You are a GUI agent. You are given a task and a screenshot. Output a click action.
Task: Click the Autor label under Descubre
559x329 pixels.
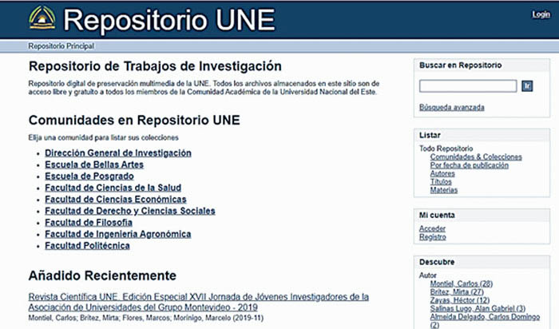[x=427, y=275]
